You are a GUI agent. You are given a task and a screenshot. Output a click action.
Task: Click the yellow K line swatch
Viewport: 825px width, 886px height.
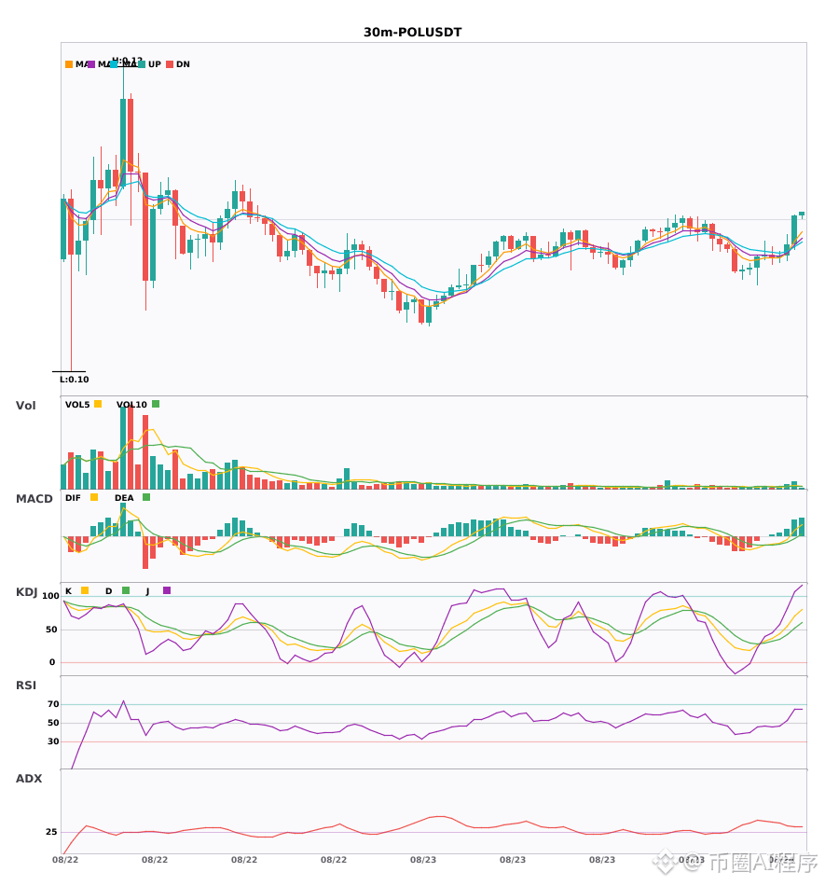coord(85,590)
